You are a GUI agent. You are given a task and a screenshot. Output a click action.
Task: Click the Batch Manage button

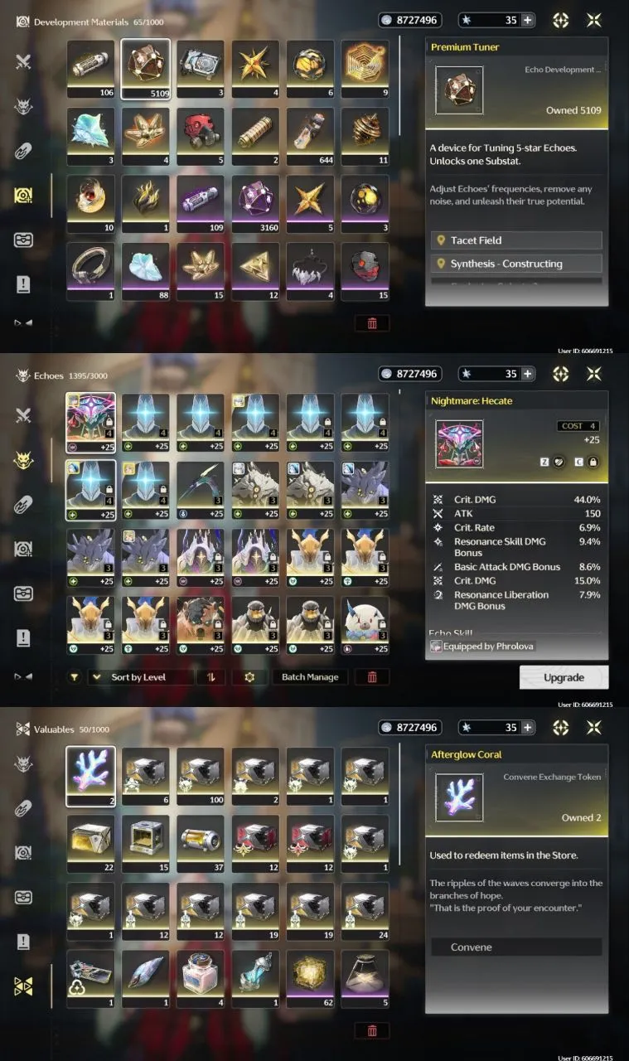click(310, 677)
